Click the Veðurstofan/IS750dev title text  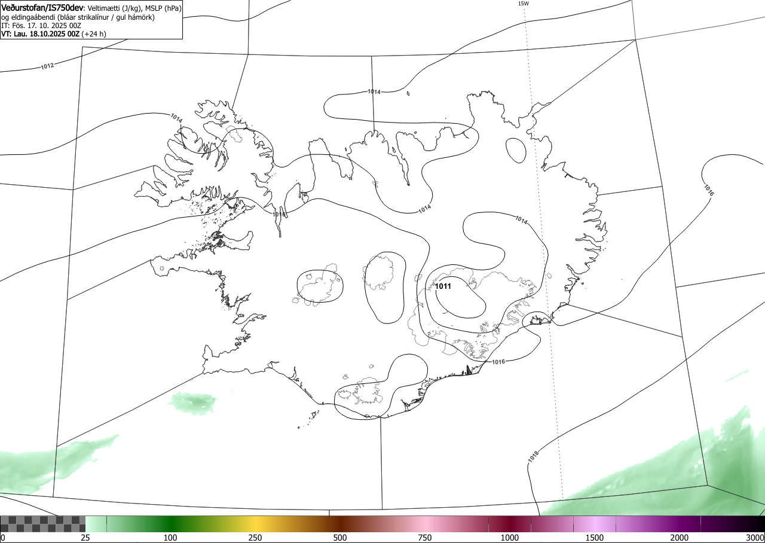click(42, 8)
